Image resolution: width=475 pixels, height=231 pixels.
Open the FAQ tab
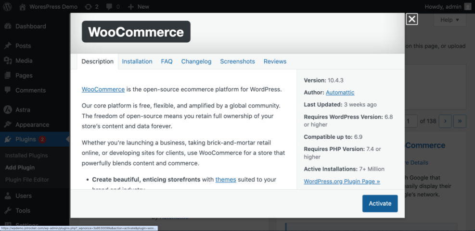(167, 61)
